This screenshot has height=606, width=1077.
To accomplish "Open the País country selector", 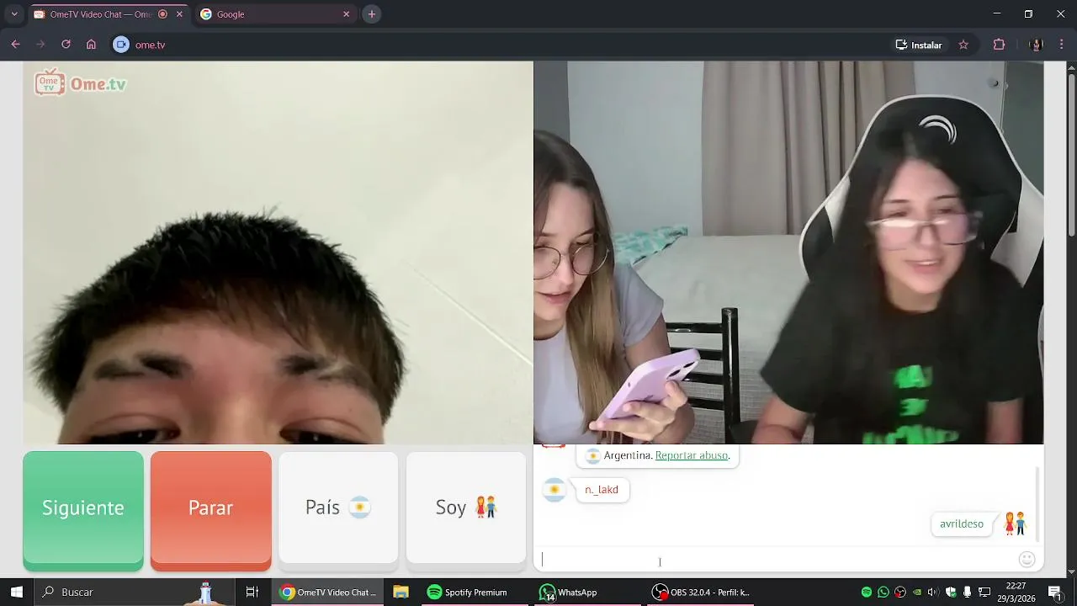I will pyautogui.click(x=338, y=508).
